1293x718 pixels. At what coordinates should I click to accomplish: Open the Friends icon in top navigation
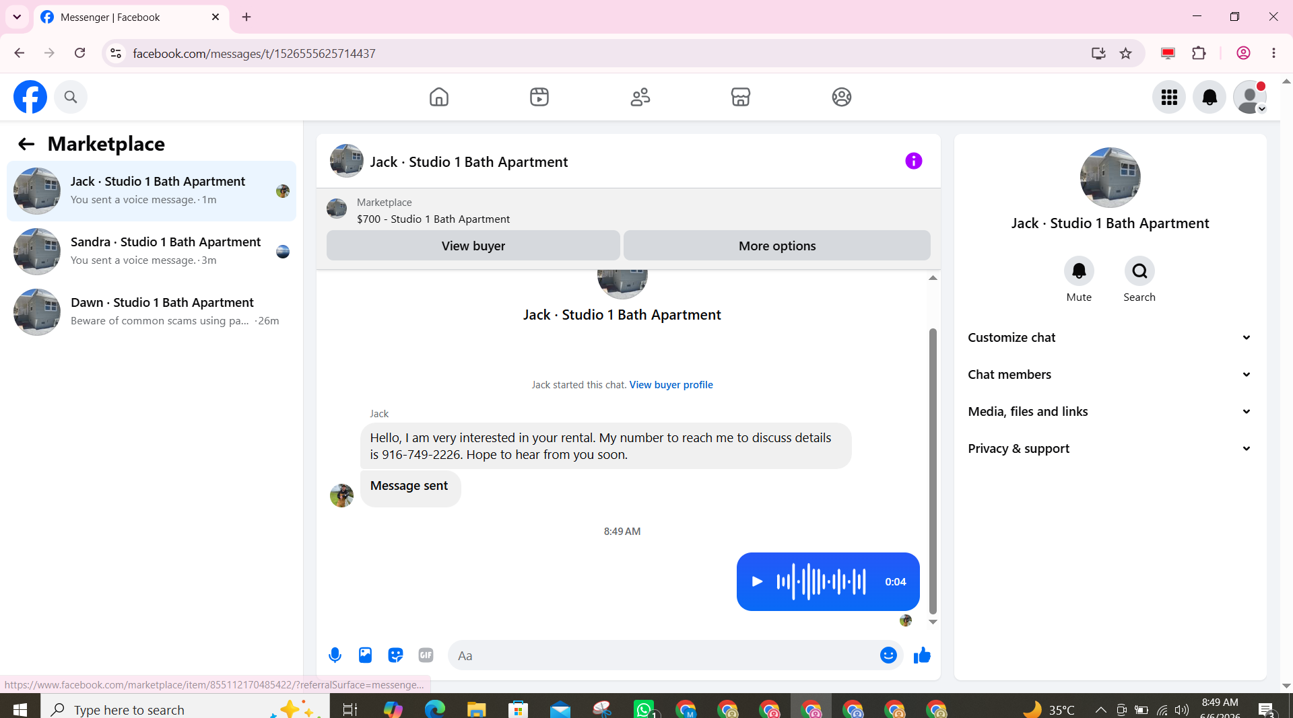click(640, 97)
